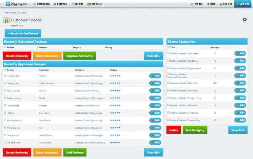
Task: Open Dashboard from the top navigation
Action: (41, 4)
